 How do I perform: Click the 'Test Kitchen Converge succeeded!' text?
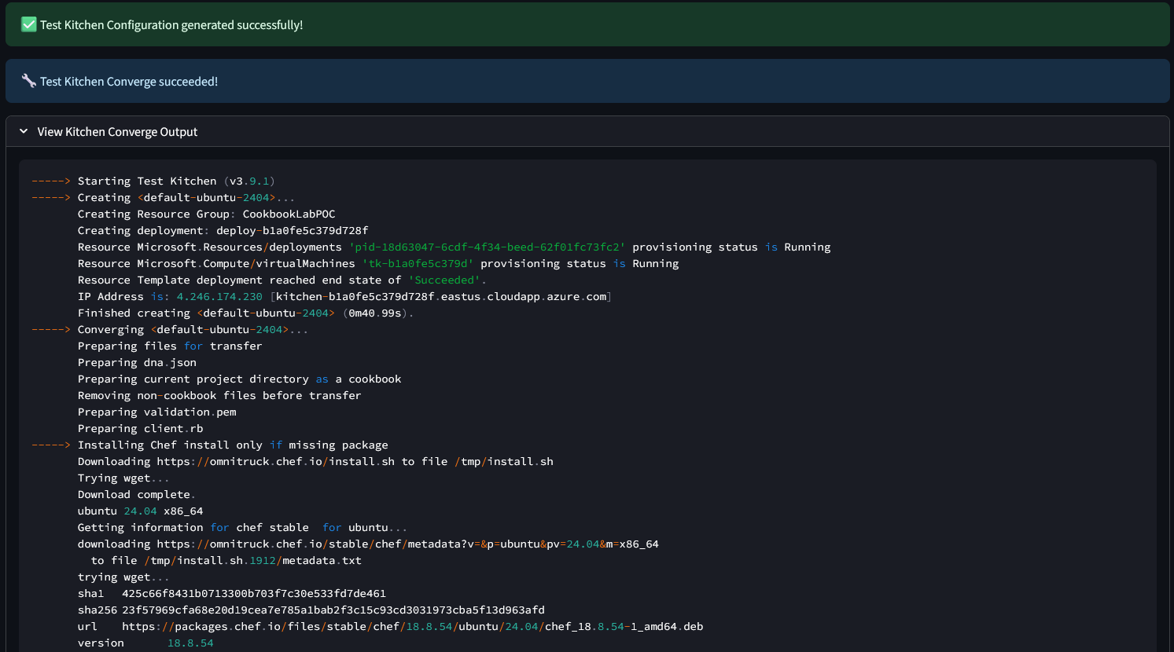tap(129, 82)
